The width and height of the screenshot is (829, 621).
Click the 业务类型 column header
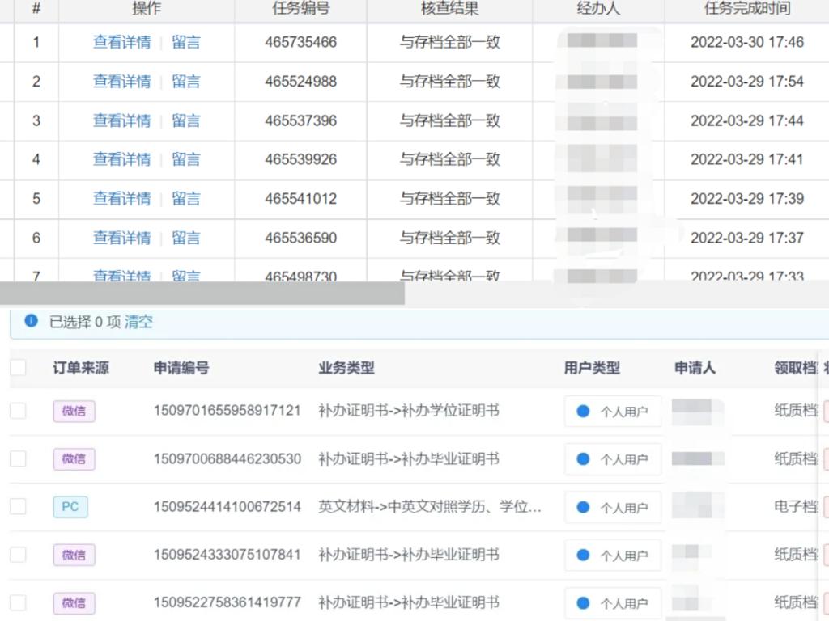tap(346, 368)
